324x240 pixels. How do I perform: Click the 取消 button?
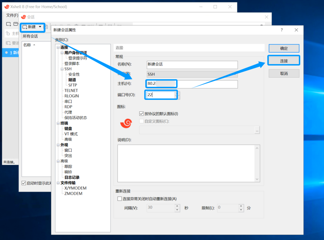pyautogui.click(x=284, y=73)
